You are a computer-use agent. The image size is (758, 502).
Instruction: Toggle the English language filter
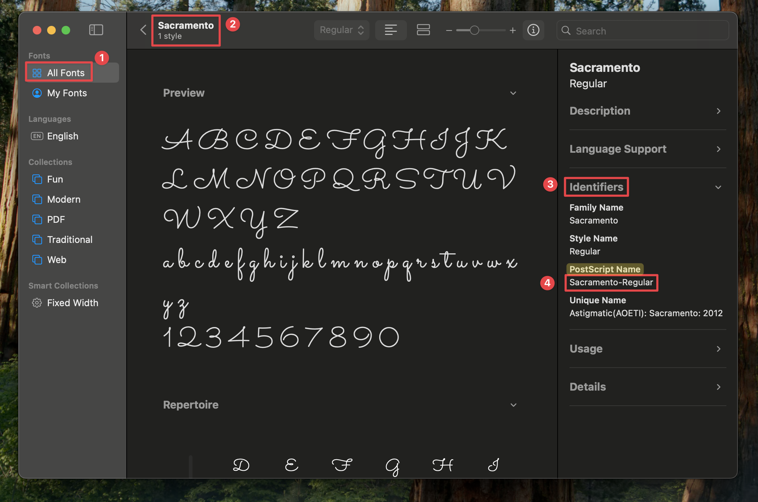coord(62,136)
